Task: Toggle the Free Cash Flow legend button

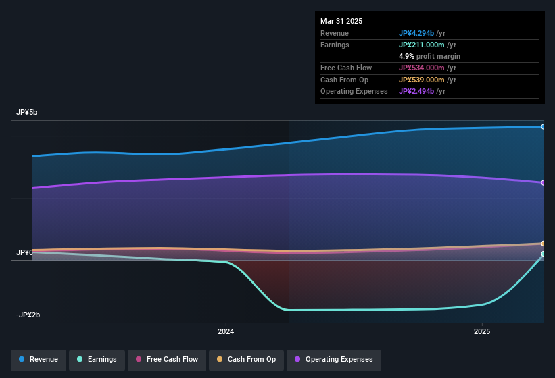Action: click(167, 360)
